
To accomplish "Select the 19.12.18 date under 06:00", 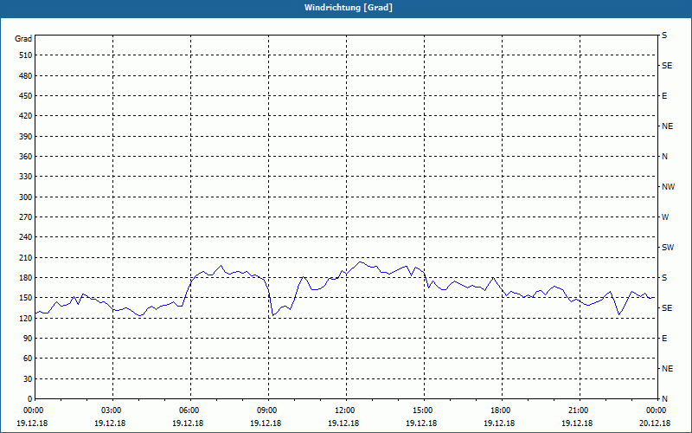I will (189, 423).
